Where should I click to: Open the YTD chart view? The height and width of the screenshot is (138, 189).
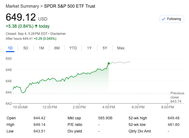click(x=73, y=48)
